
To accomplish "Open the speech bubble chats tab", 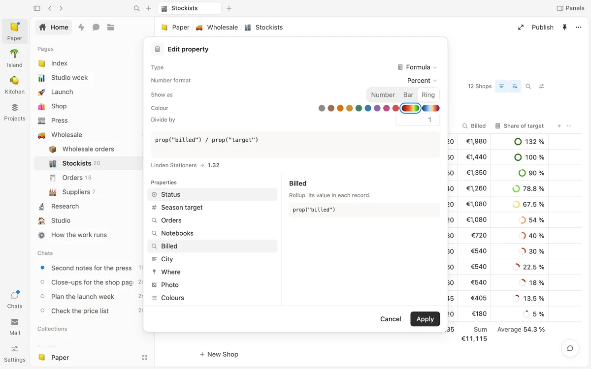I will click(96, 27).
